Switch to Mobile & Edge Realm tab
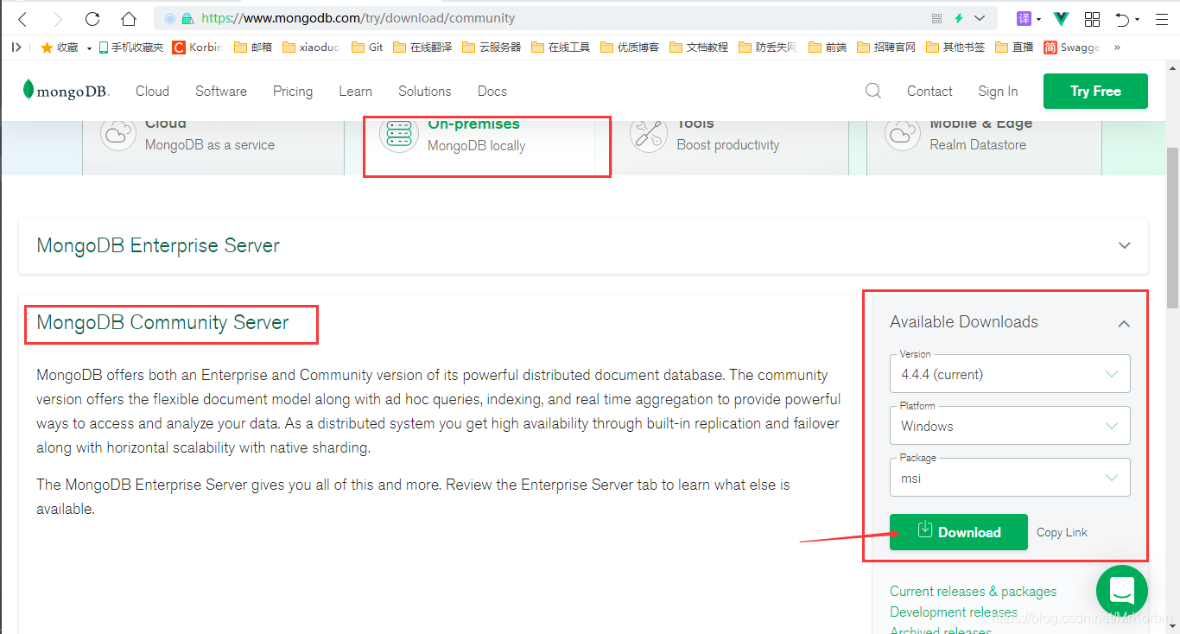The width and height of the screenshot is (1180, 634). [x=984, y=147]
